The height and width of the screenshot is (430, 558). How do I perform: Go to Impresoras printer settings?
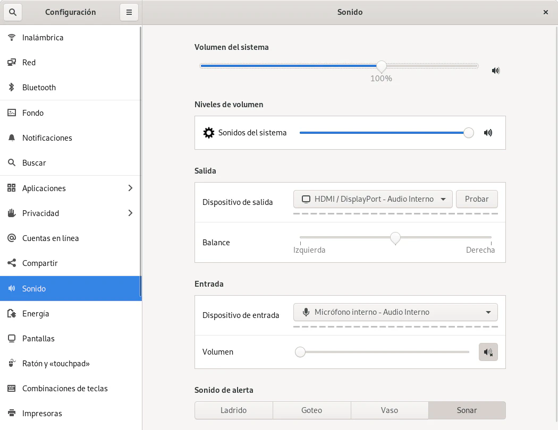[42, 414]
